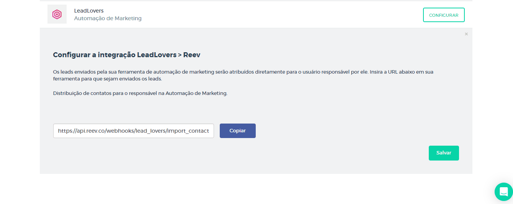Click the > separator in the heading
This screenshot has width=513, height=204.
(x=180, y=55)
